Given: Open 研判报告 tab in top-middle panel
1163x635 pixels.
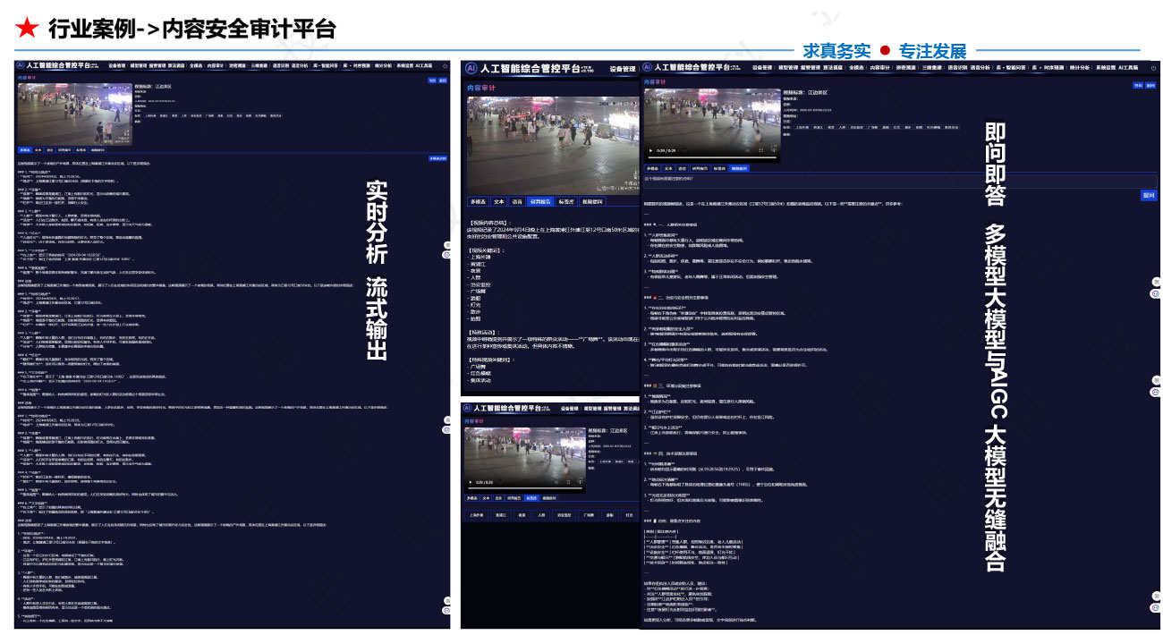Looking at the screenshot, I should 540,202.
